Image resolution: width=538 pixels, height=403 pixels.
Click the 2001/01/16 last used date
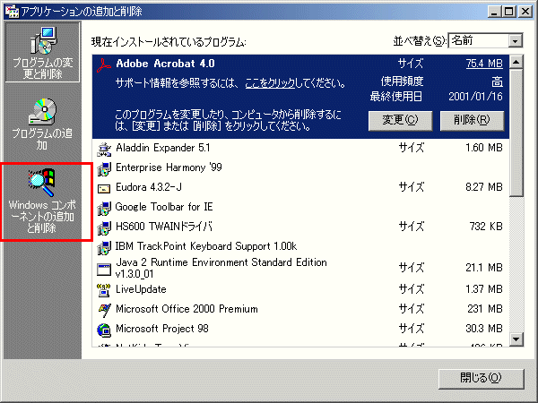pyautogui.click(x=475, y=97)
